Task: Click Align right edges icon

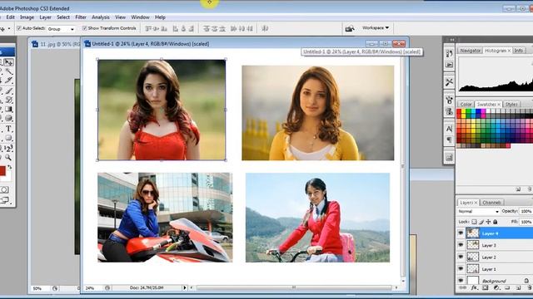Action: pos(192,28)
